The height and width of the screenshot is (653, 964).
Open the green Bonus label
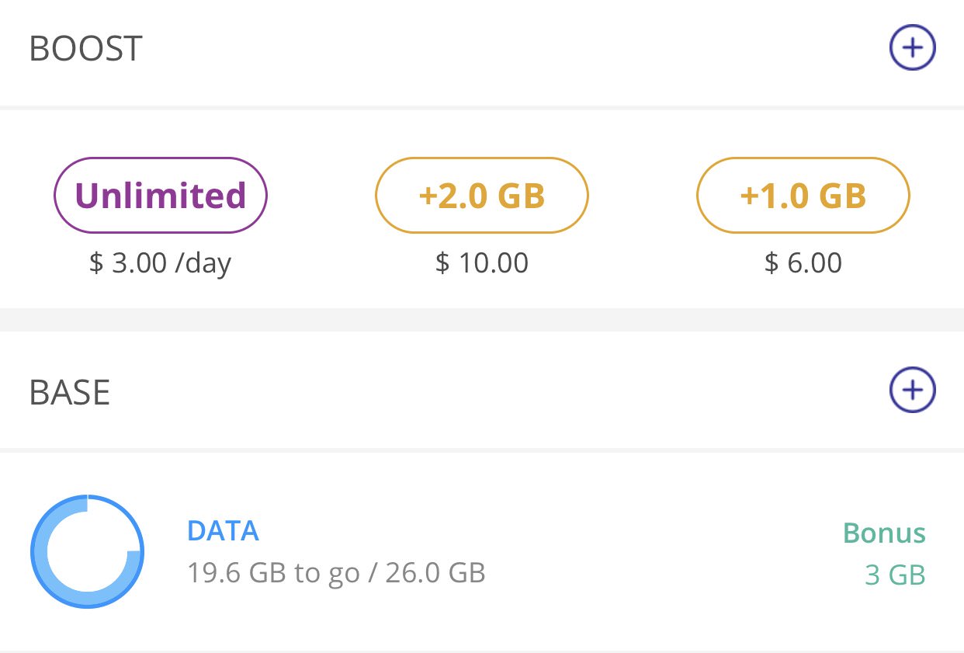click(x=884, y=533)
